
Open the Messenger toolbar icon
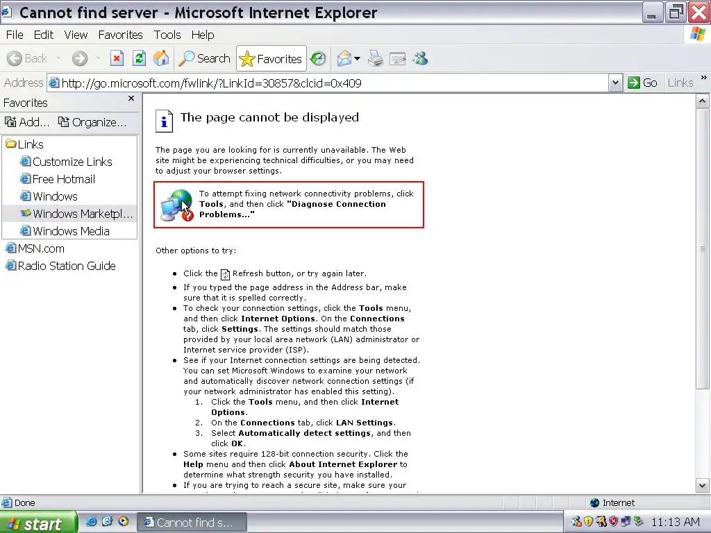pyautogui.click(x=420, y=58)
